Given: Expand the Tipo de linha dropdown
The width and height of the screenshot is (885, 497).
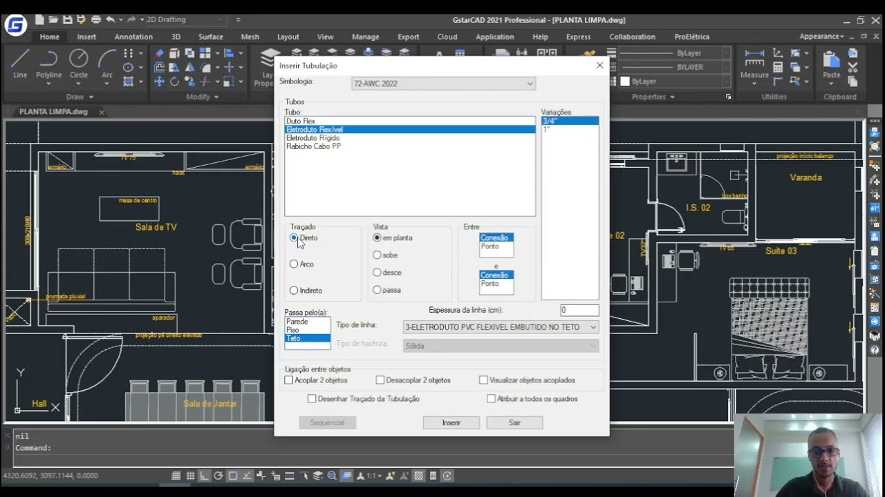Looking at the screenshot, I should click(501, 327).
